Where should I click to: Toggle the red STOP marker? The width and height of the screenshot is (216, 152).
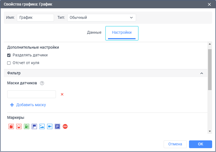click(65, 127)
